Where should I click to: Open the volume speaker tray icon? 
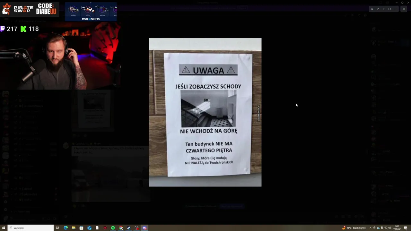[x=389, y=228]
